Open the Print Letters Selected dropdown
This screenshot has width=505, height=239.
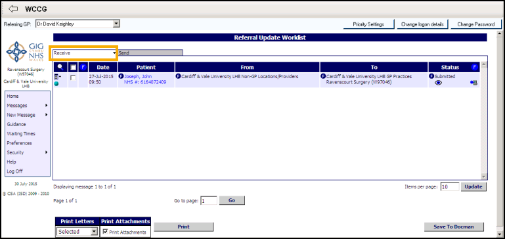click(x=77, y=231)
